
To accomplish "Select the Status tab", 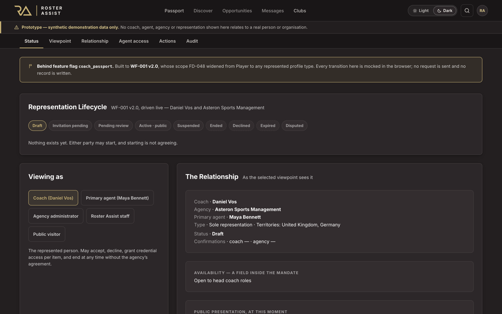I will coord(31,41).
